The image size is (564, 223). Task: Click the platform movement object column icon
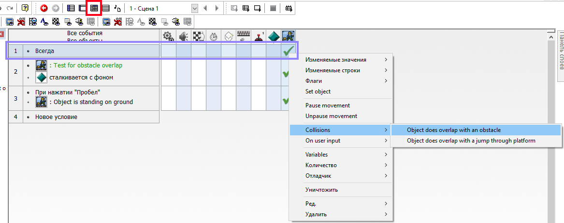coord(289,36)
